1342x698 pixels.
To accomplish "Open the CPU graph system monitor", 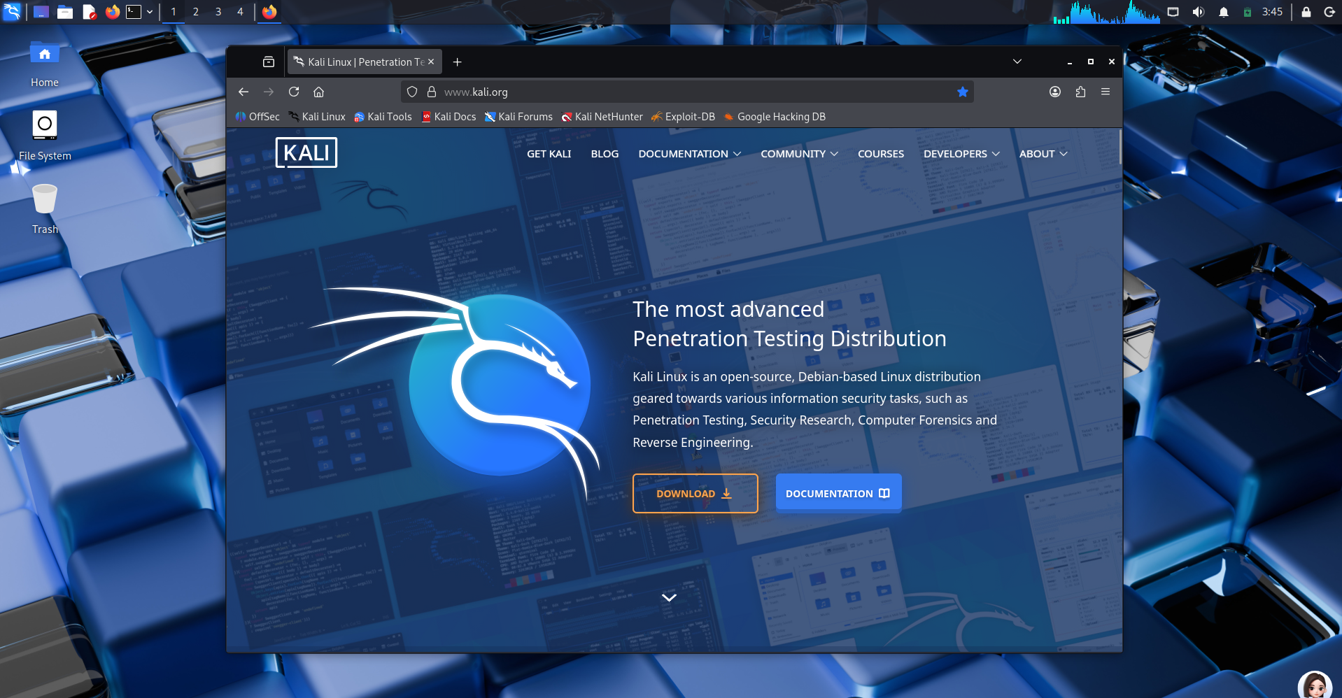I will 1106,12.
